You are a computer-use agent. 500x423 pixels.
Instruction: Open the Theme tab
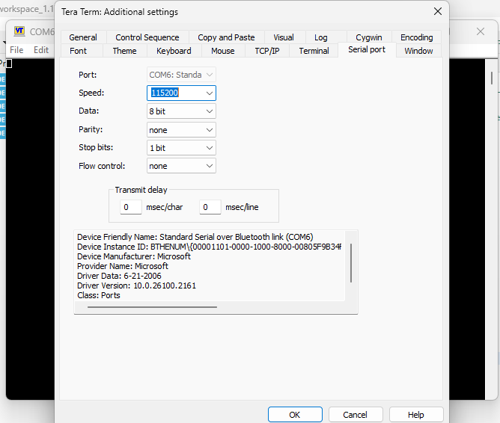[124, 51]
